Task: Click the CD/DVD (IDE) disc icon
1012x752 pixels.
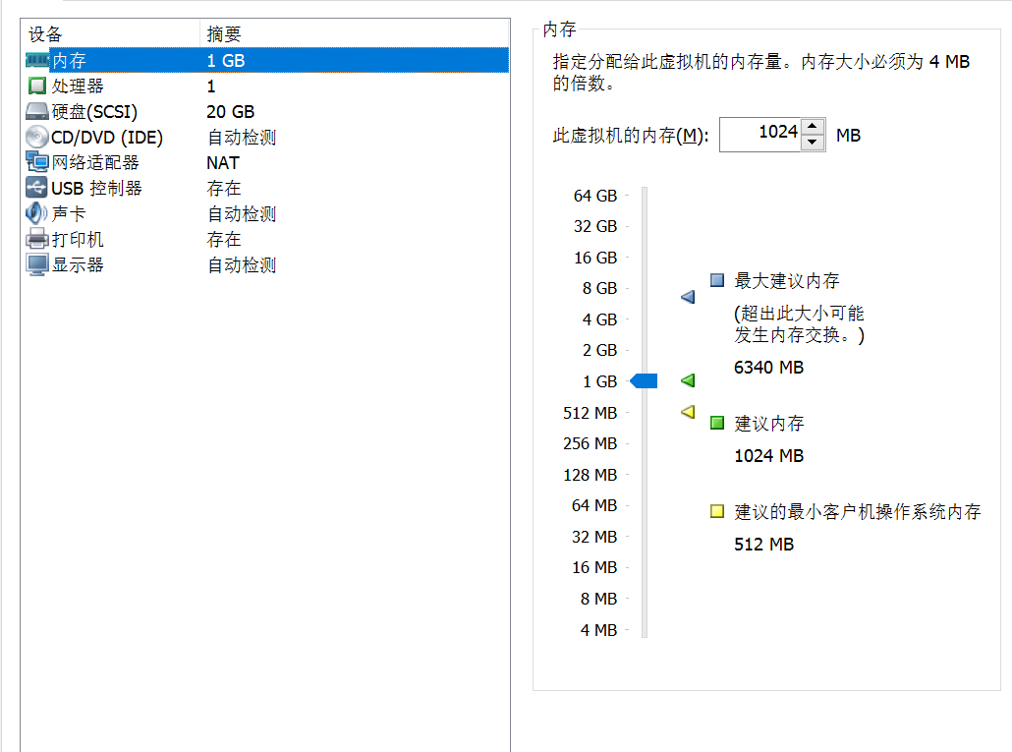Action: click(x=37, y=137)
